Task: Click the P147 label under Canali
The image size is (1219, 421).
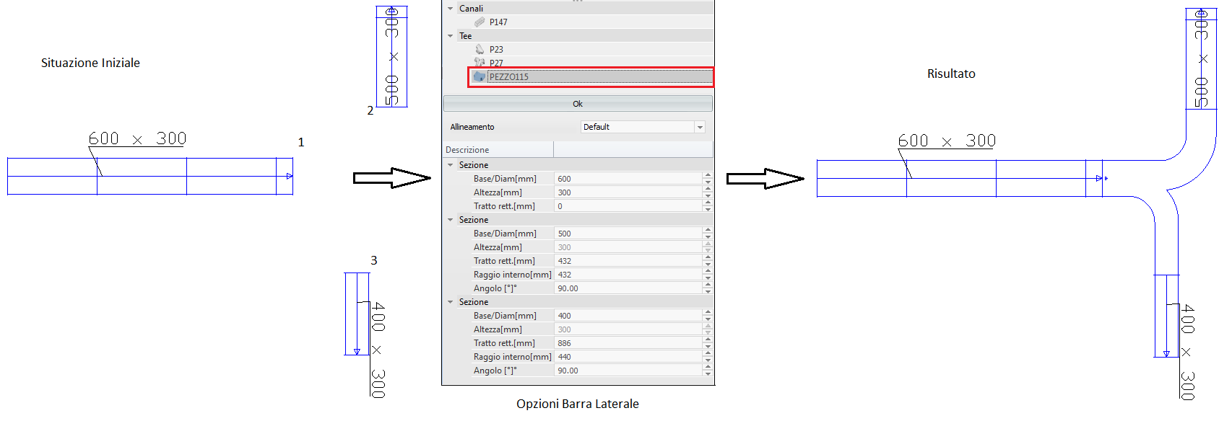Action: [x=498, y=22]
